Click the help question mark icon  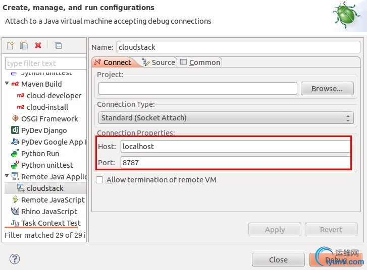point(14,259)
